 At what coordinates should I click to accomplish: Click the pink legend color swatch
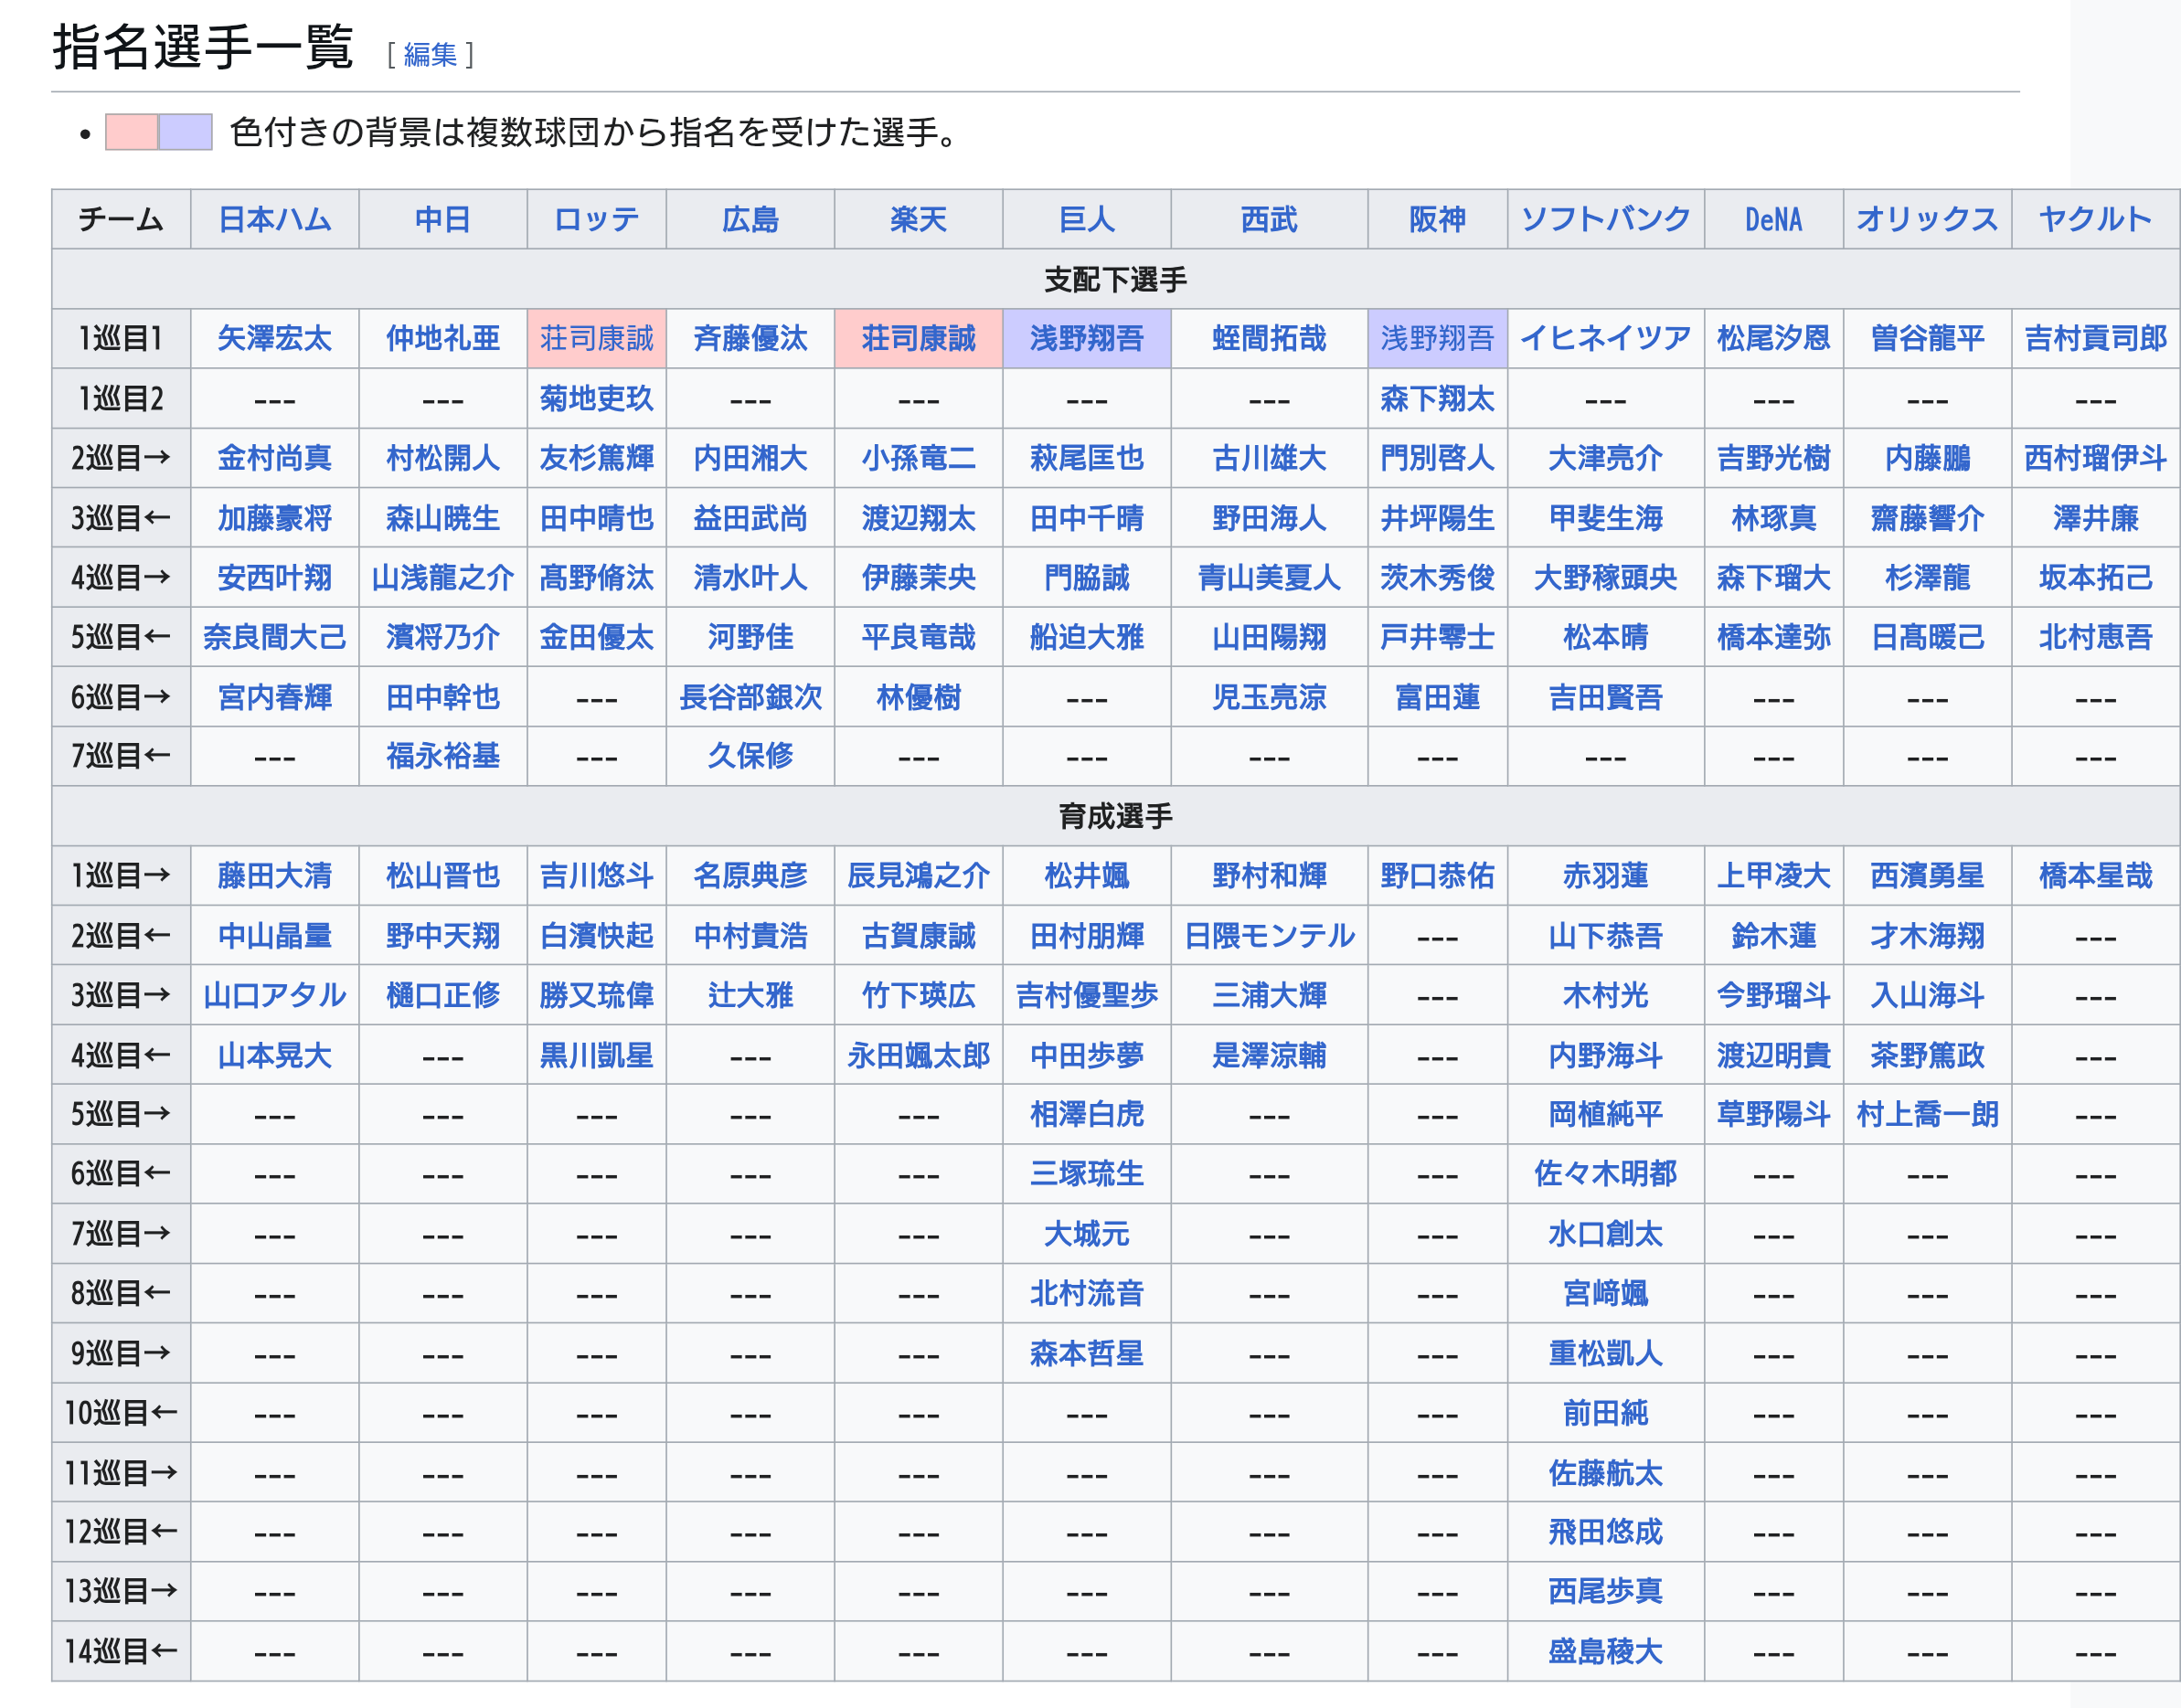pos(131,132)
